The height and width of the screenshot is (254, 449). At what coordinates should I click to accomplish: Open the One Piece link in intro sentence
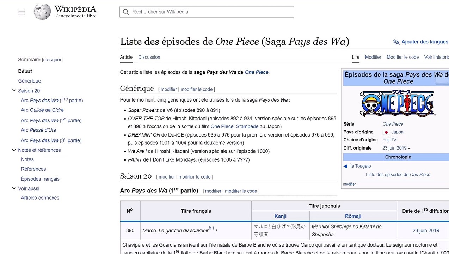257,72
